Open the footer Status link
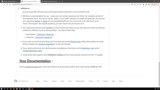 point(62,81)
